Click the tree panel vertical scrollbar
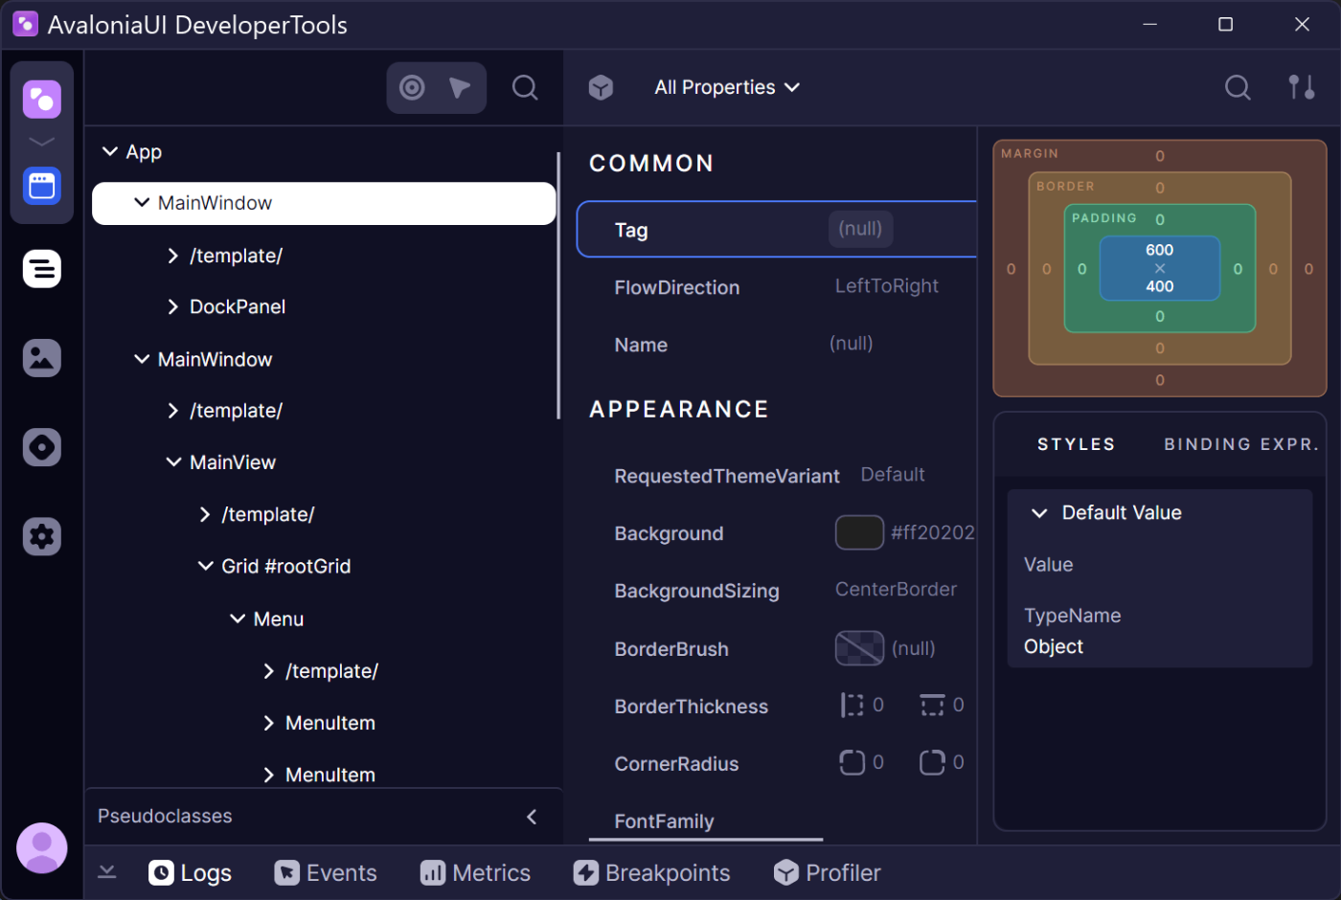Viewport: 1341px width, 900px height. click(558, 285)
